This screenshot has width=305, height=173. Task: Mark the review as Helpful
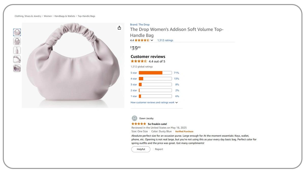pos(141,149)
